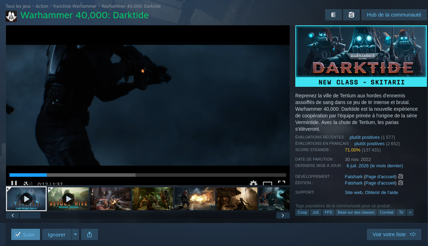Play the Beyond Hive release trailer thumbnail
Screen dimensions: 428x246
(68, 199)
